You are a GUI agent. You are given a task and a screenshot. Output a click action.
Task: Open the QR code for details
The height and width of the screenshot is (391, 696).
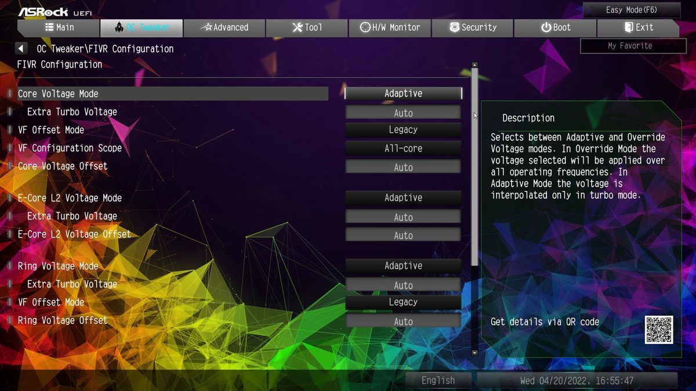click(659, 330)
